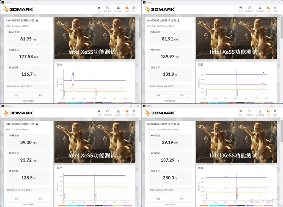The image size is (283, 207).
Task: Click the score warning triangle in the Performance (2.3x) window
Action: [x=178, y=20]
